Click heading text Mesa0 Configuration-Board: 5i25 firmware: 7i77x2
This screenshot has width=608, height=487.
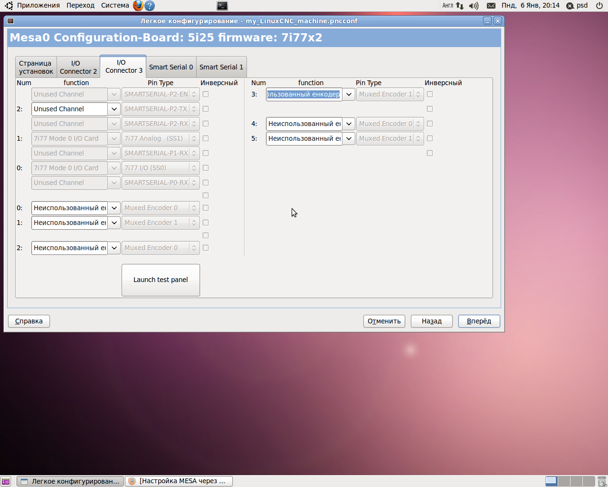(166, 38)
